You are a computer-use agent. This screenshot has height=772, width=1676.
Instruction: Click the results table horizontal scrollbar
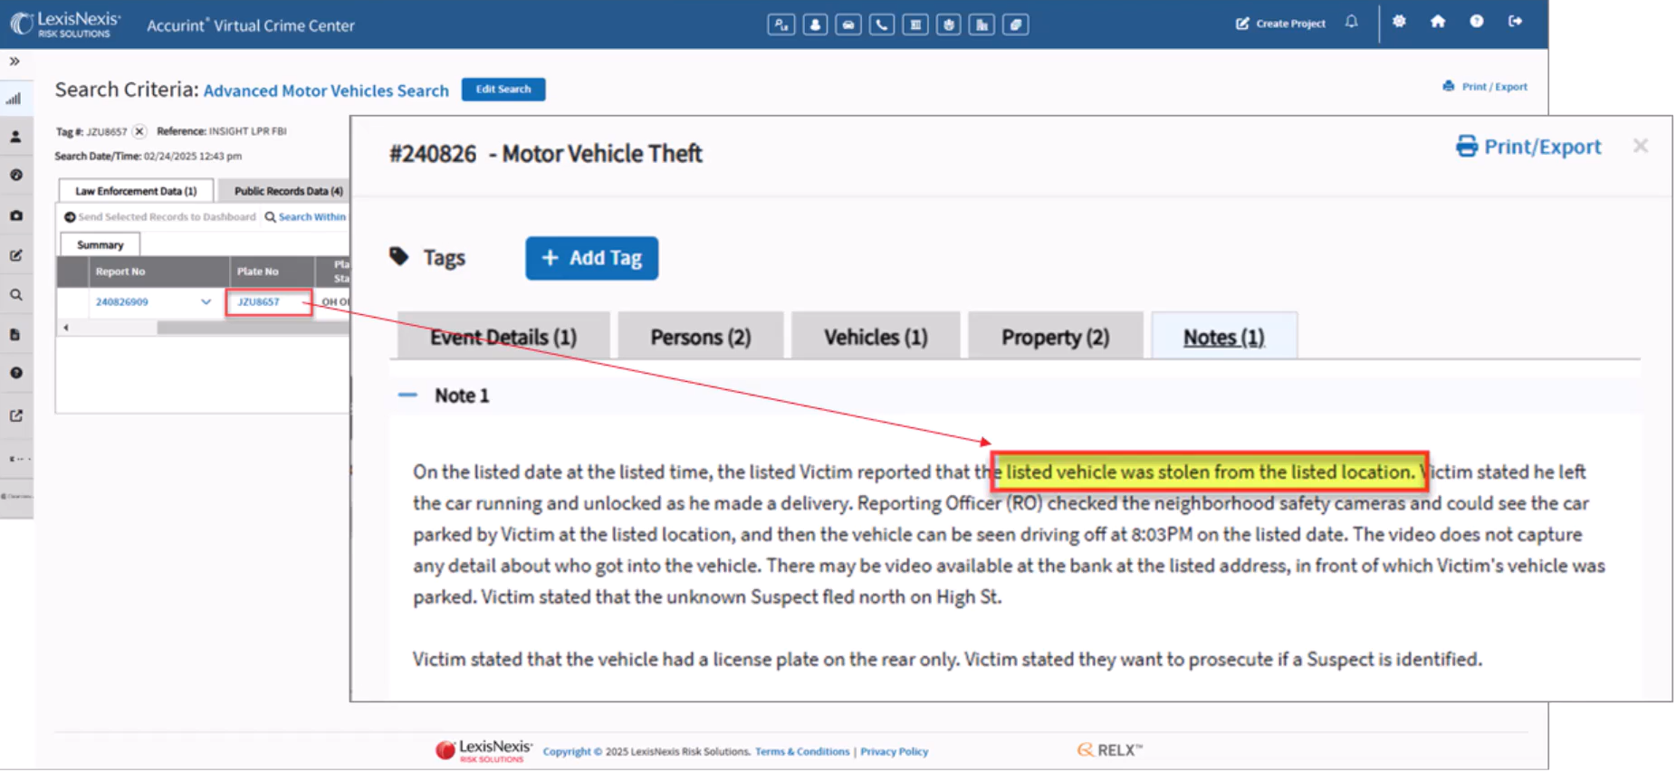[254, 328]
